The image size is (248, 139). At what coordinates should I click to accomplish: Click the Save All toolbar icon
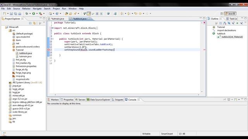(x=15, y=14)
